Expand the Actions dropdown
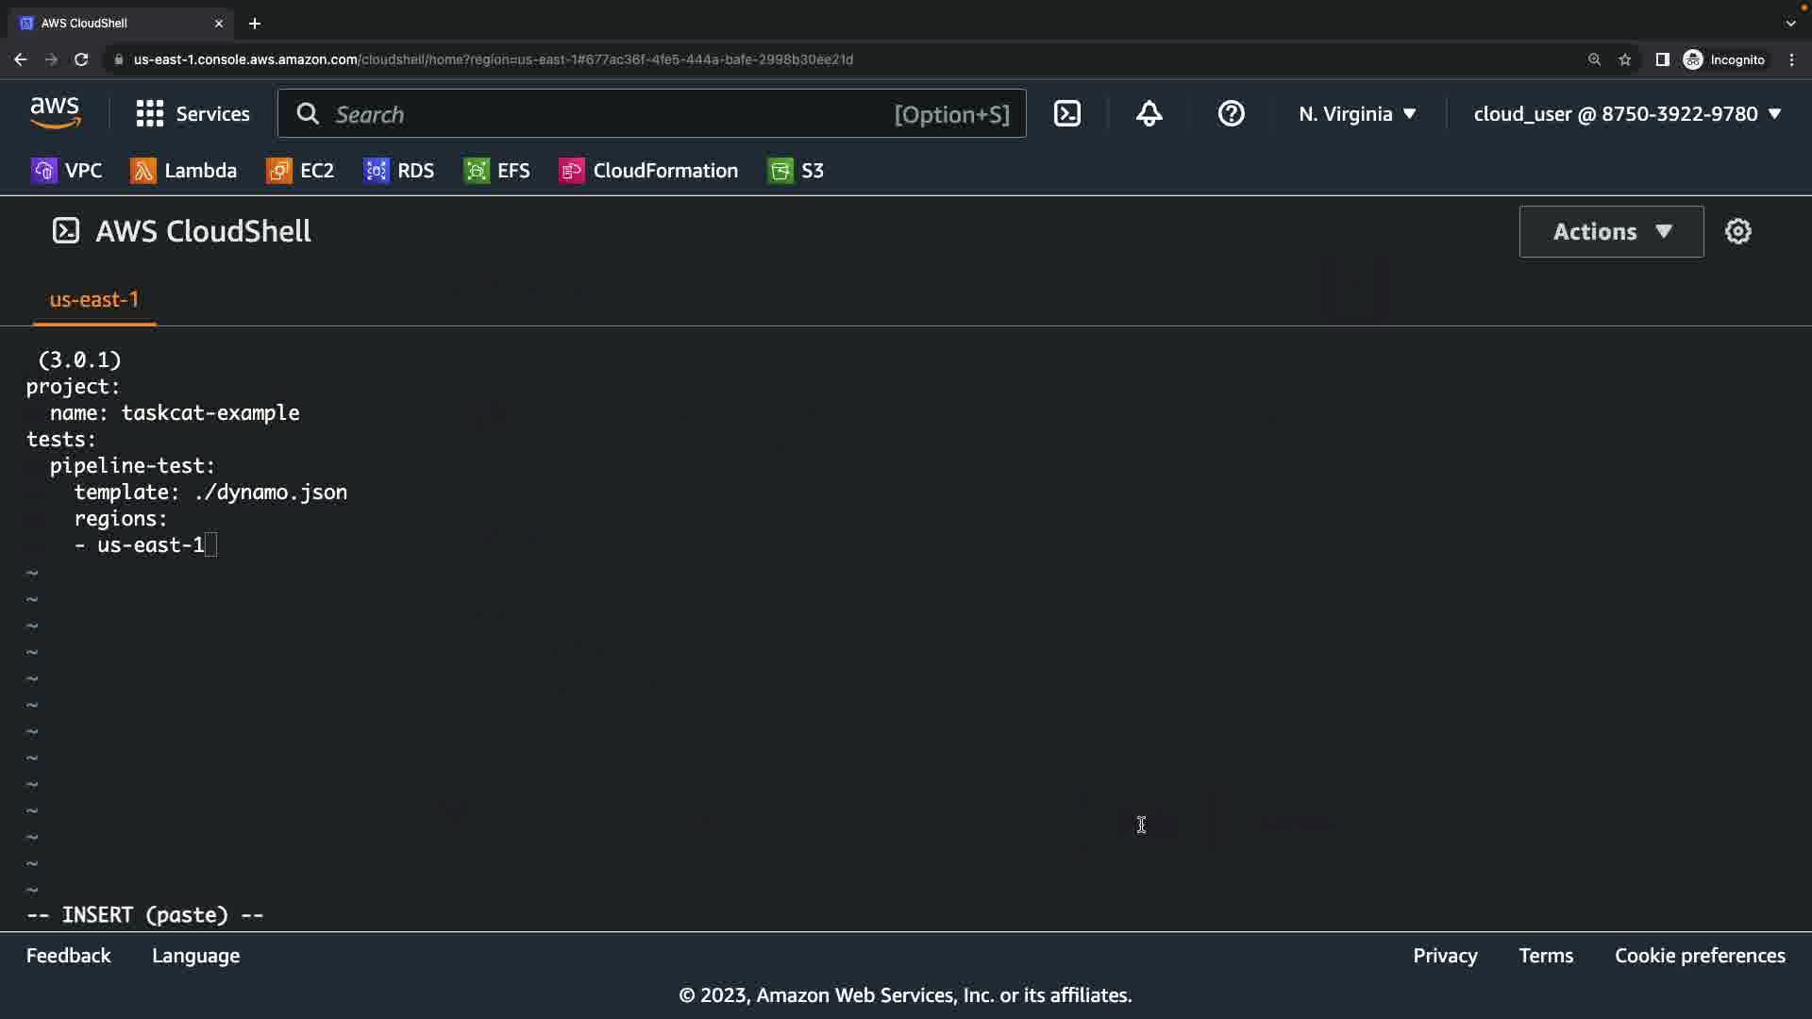The width and height of the screenshot is (1812, 1019). [x=1611, y=231]
